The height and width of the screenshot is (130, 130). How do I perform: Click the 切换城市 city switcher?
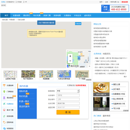(x=10, y=2)
